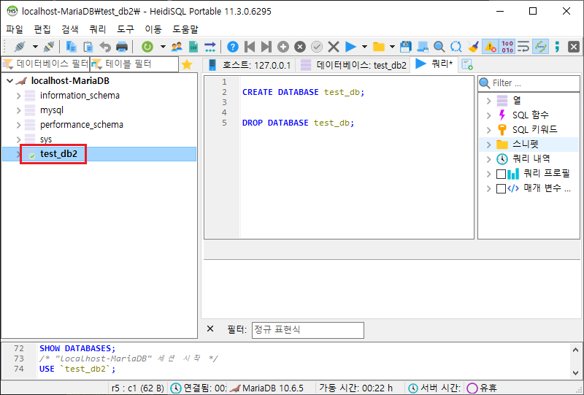Click the database filter input field
Viewport: 584px width, 395px height.
pyautogui.click(x=45, y=64)
